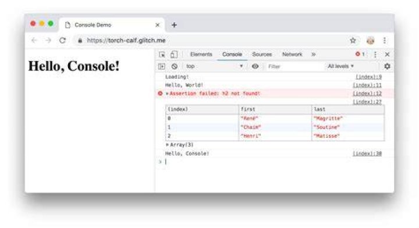Image resolution: width=419 pixels, height=228 pixels.
Task: Open DevTools three-dot customize menu
Action: 375,55
